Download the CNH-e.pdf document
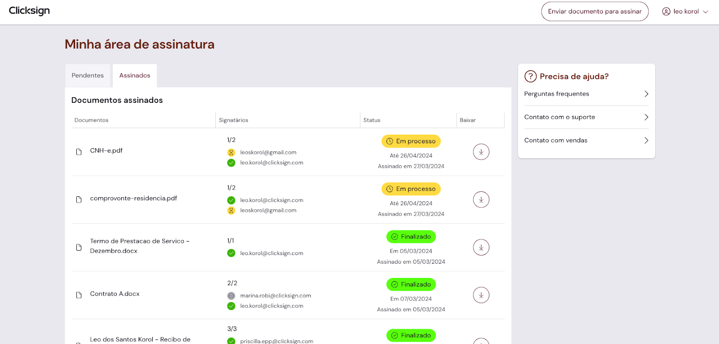The height and width of the screenshot is (344, 719). point(481,152)
